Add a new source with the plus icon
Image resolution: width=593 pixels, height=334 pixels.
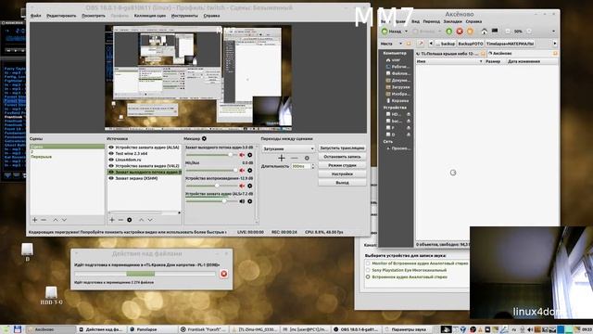(112, 220)
